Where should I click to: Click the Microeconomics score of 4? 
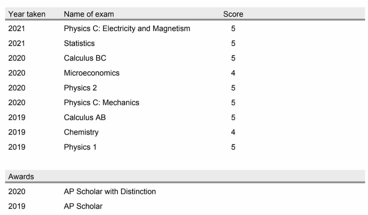pos(233,73)
